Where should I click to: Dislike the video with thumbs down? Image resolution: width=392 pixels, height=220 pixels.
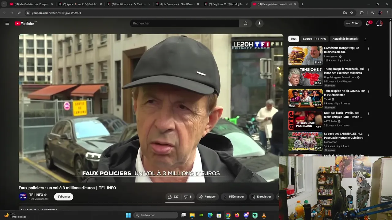click(188, 197)
